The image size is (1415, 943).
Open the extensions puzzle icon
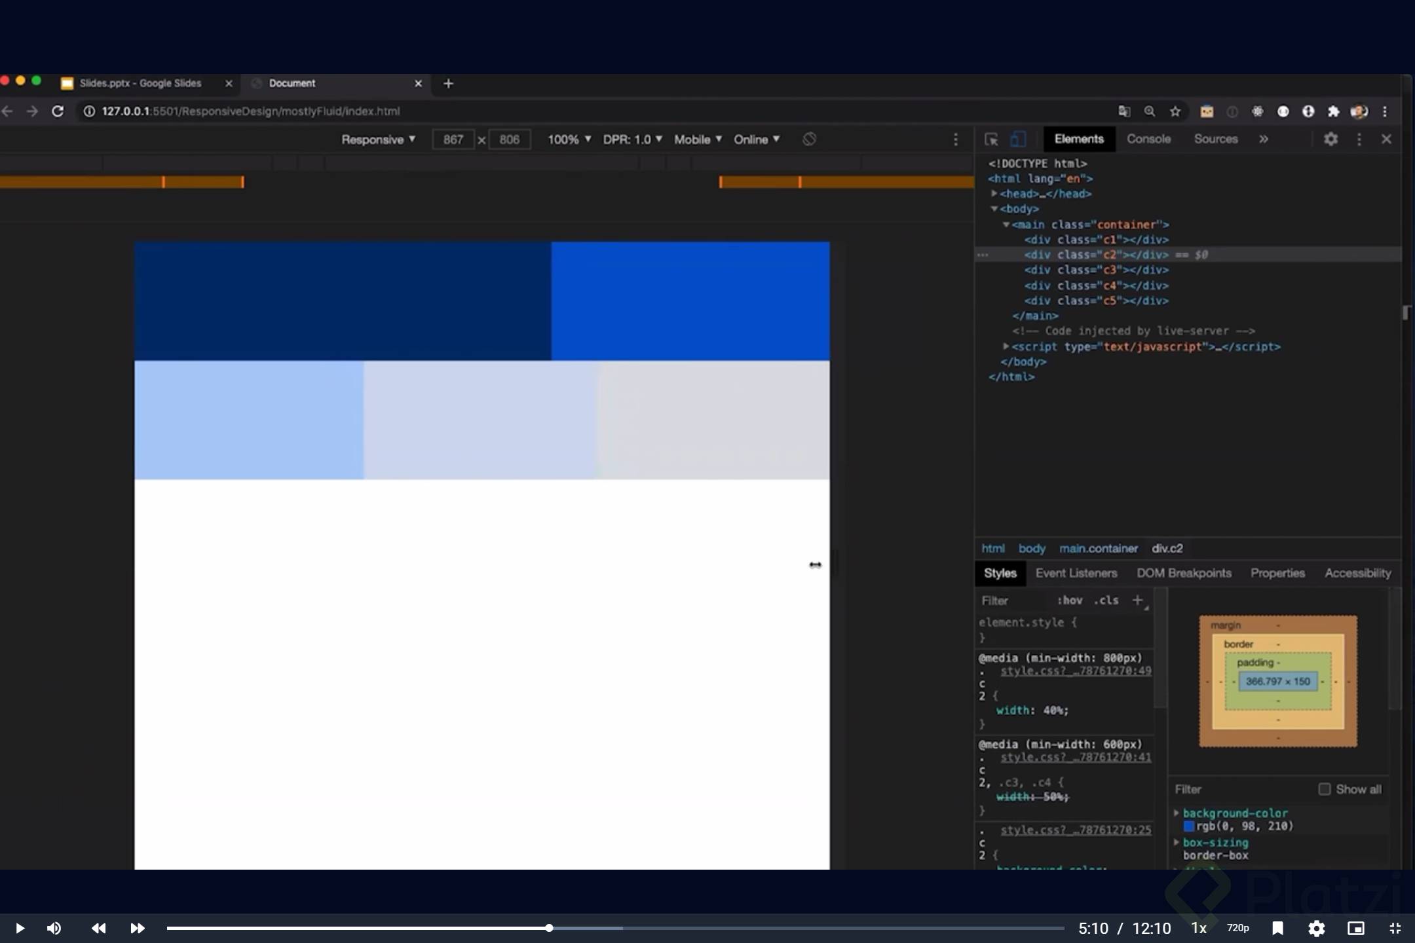pyautogui.click(x=1333, y=111)
